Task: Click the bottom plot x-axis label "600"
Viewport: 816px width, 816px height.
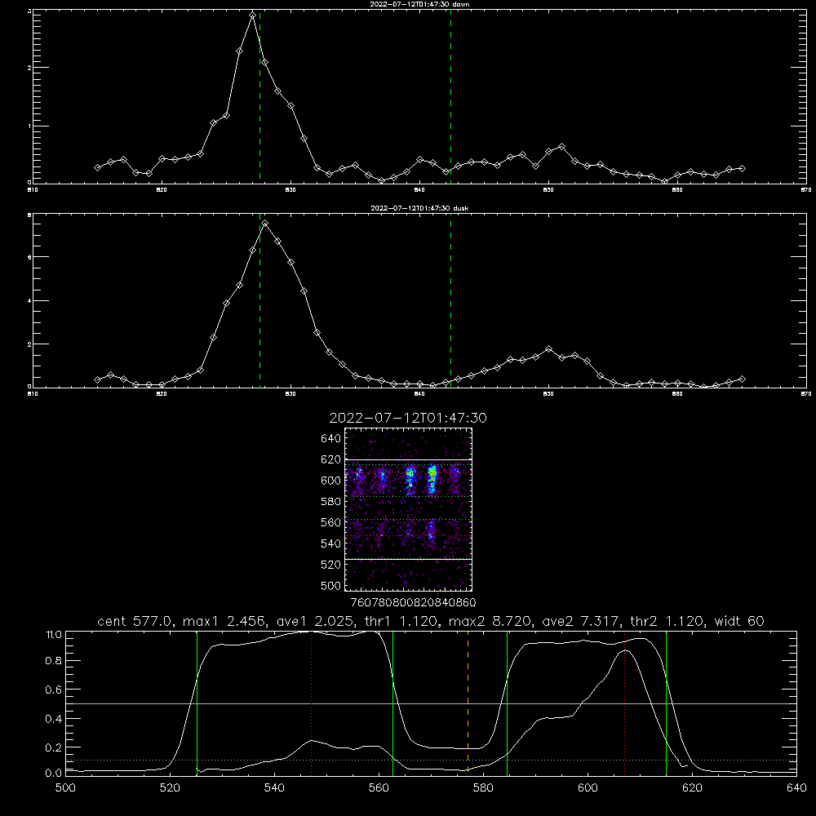Action: coord(588,788)
